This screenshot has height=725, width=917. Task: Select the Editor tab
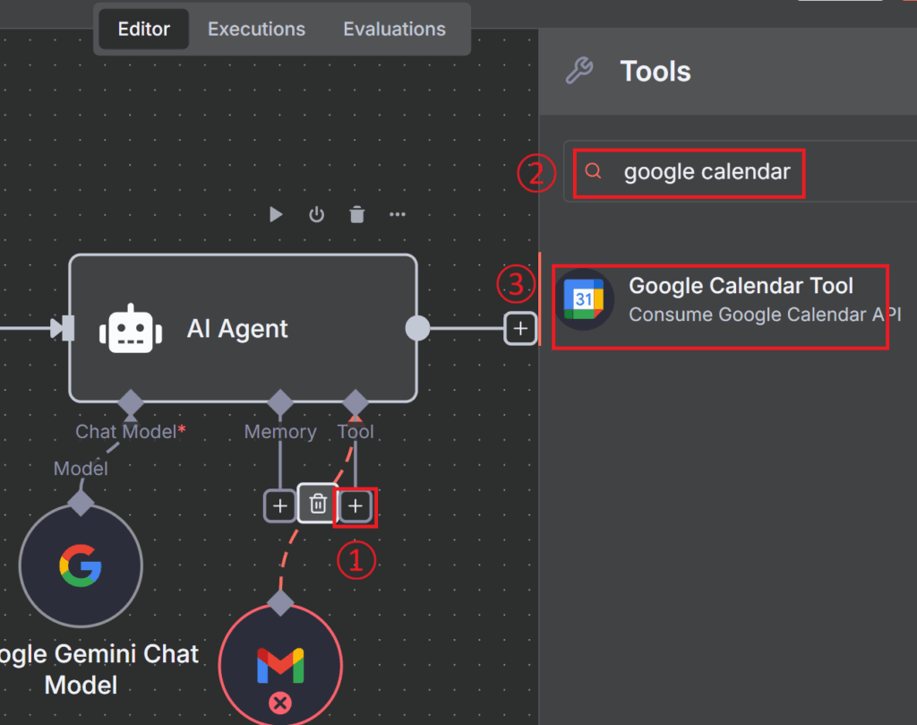[x=143, y=30]
